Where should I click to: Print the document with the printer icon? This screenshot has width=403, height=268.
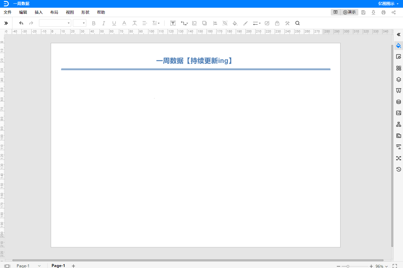[384, 12]
